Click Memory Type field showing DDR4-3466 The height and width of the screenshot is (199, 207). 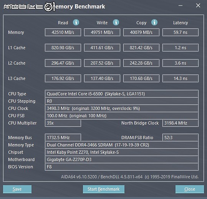(x=122, y=145)
